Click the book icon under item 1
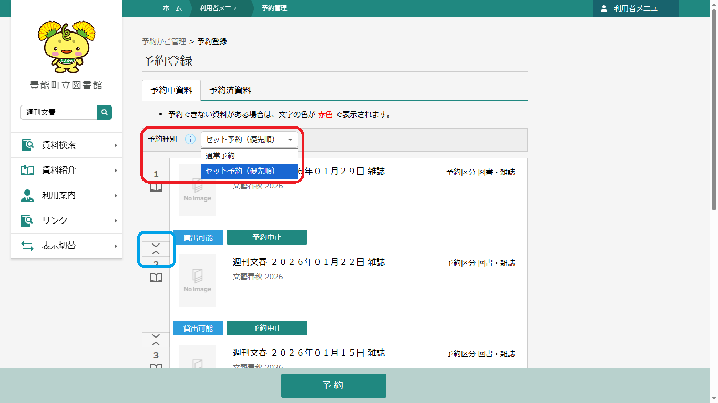The width and height of the screenshot is (718, 403). 156,187
